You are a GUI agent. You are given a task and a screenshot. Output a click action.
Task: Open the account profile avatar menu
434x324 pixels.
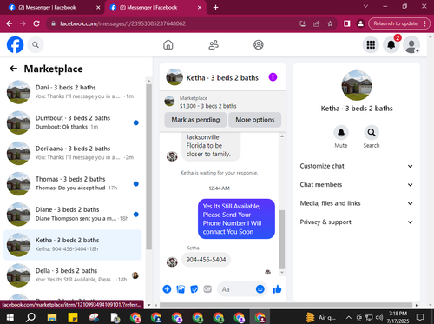[411, 45]
